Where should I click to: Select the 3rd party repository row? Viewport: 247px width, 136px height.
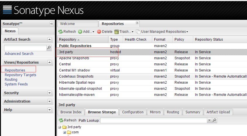(x=152, y=52)
